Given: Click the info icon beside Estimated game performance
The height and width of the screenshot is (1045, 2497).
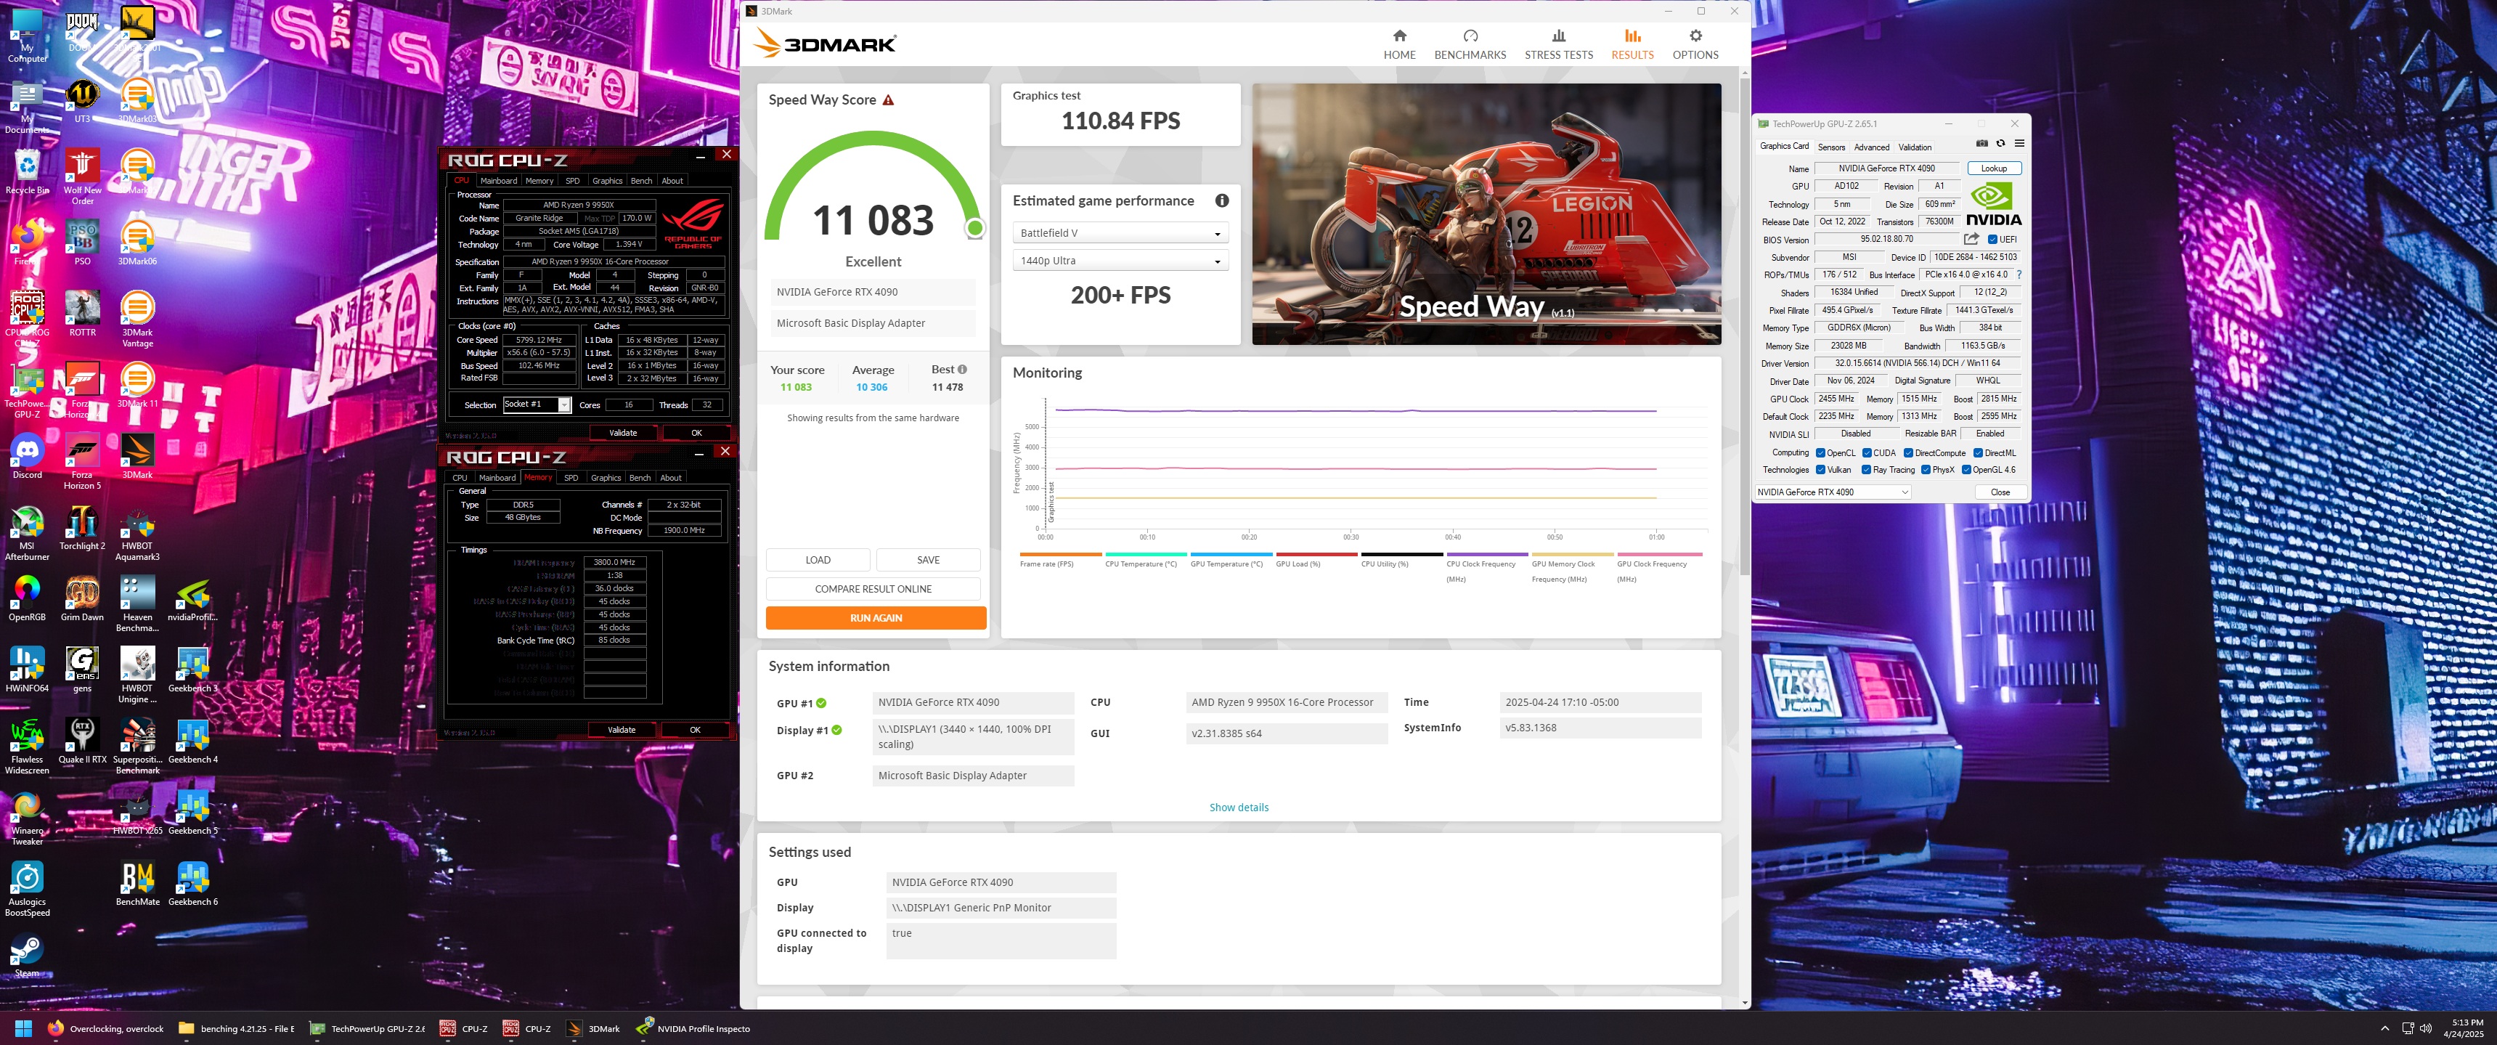Looking at the screenshot, I should click(x=1221, y=200).
